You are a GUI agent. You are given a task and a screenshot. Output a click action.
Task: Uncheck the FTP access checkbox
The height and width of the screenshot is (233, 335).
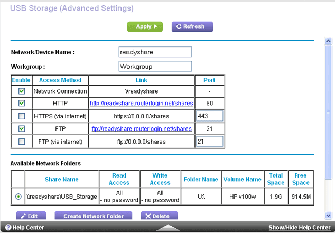click(22, 128)
